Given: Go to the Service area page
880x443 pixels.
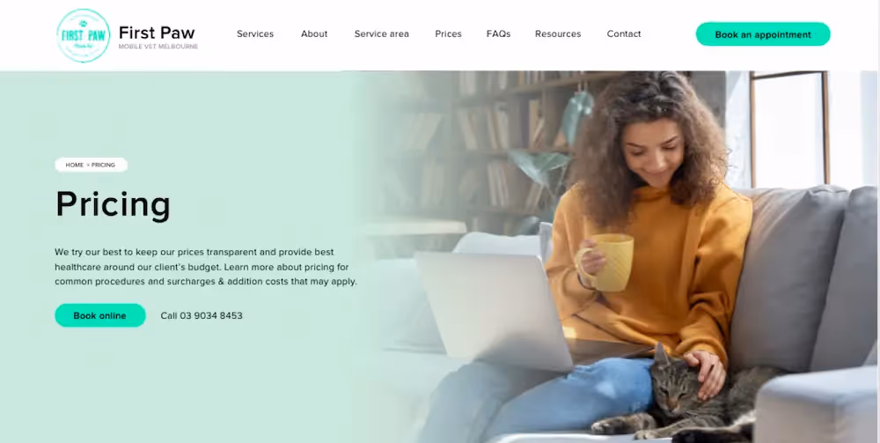Looking at the screenshot, I should [x=382, y=33].
